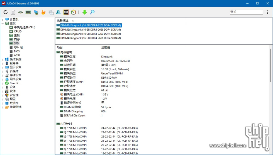
Task: Open the three-dot options menu
Action: pos(267,12)
